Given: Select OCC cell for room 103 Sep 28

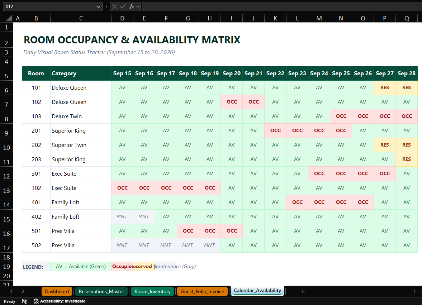Looking at the screenshot, I should [x=407, y=116].
